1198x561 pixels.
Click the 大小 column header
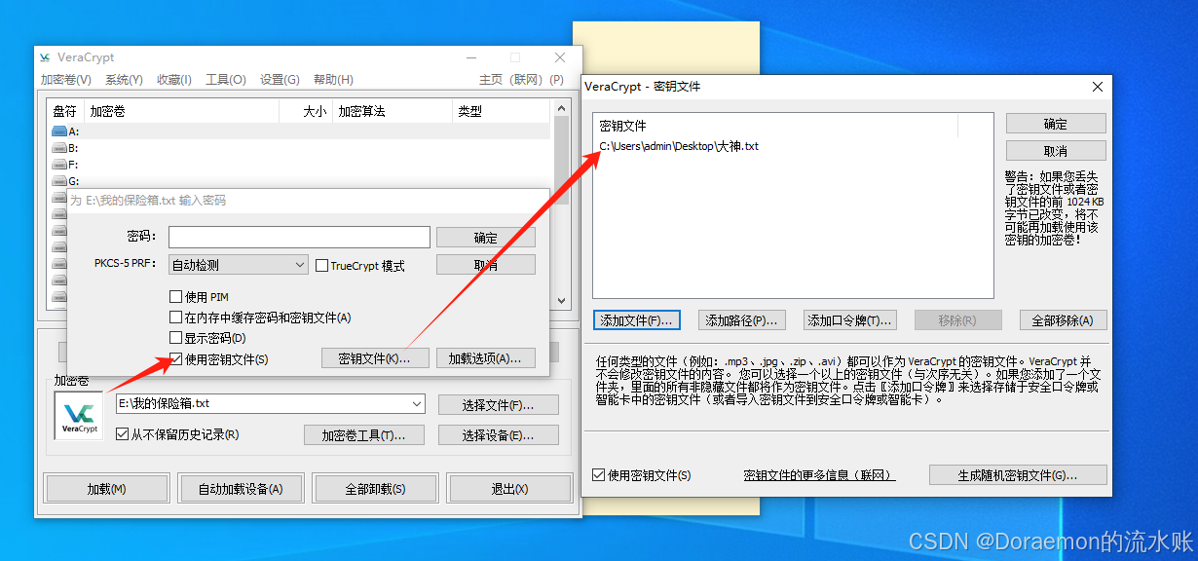pos(306,111)
